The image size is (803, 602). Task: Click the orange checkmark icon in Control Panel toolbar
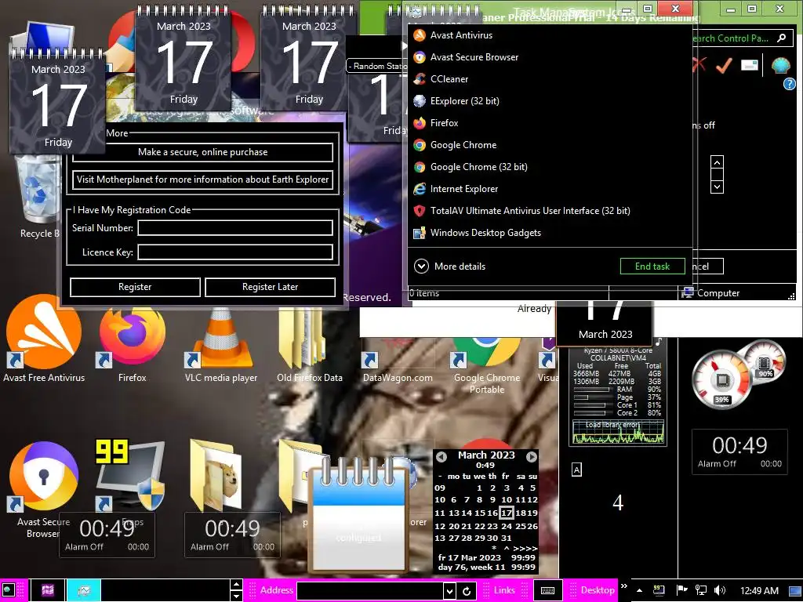coord(724,66)
